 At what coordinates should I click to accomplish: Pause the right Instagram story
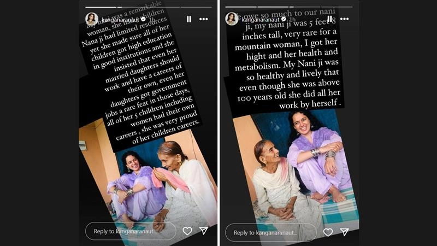click(x=330, y=19)
